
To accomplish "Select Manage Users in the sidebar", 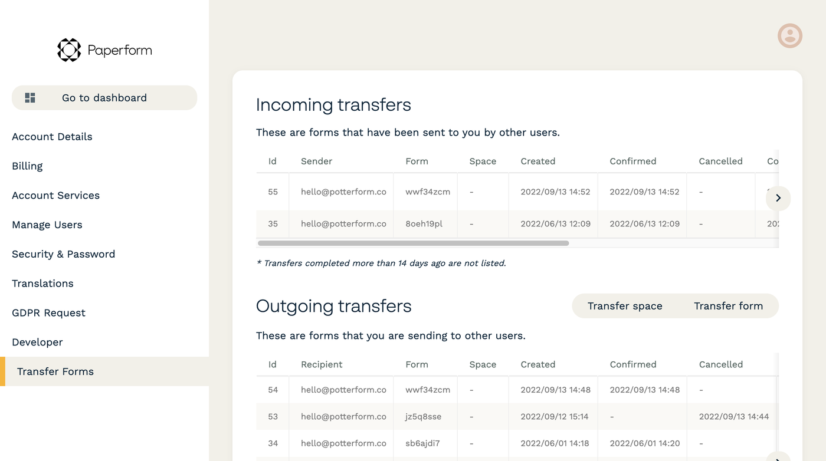I will click(x=47, y=225).
